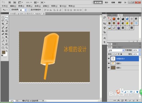Image resolution: width=142 pixels, height=103 pixels.
Task: Open the 图层(L) menu
Action: 29,6
